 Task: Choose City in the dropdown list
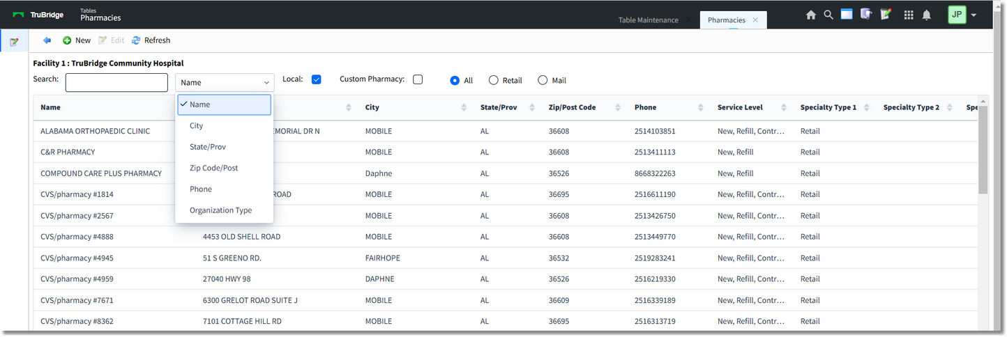coord(224,126)
